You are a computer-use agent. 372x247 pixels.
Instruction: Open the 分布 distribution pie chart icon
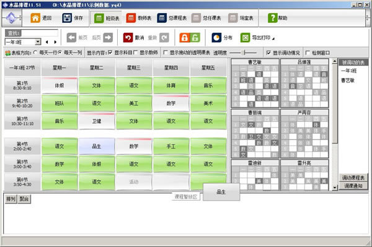[216, 37]
